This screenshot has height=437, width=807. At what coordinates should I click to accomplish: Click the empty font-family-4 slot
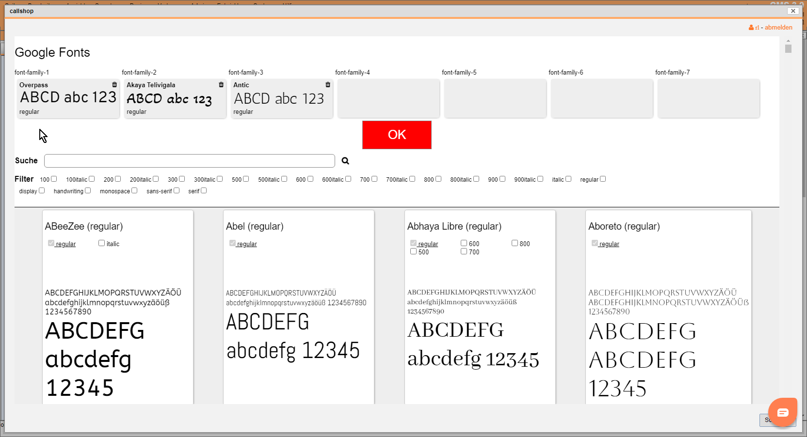pos(388,98)
